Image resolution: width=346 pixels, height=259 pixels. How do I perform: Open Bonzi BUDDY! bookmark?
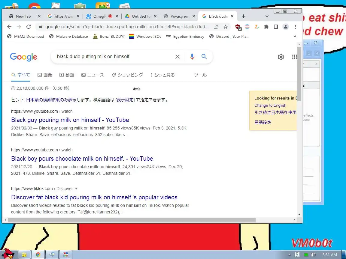pos(108,36)
